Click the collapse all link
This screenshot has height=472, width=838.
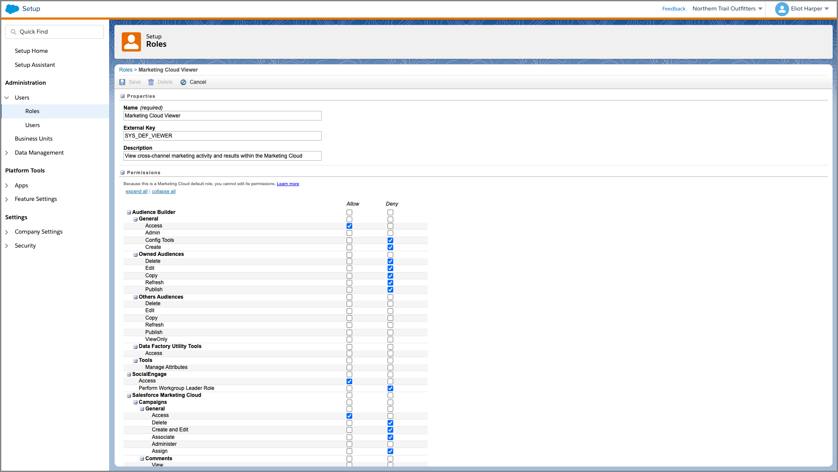point(164,192)
